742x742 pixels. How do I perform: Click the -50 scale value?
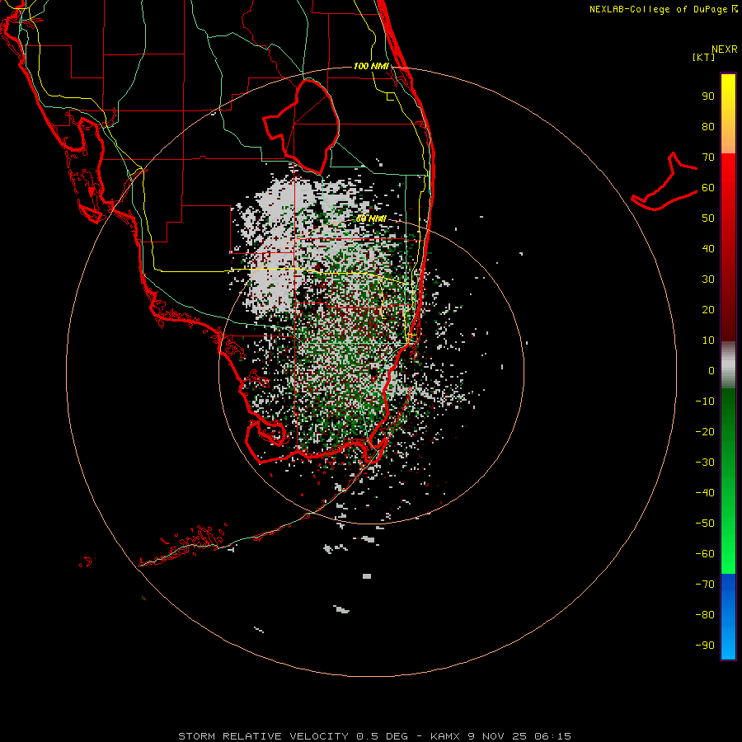(705, 524)
